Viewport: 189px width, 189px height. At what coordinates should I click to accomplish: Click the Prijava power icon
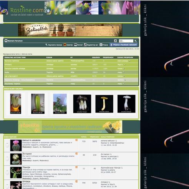pyautogui.click(x=101, y=45)
